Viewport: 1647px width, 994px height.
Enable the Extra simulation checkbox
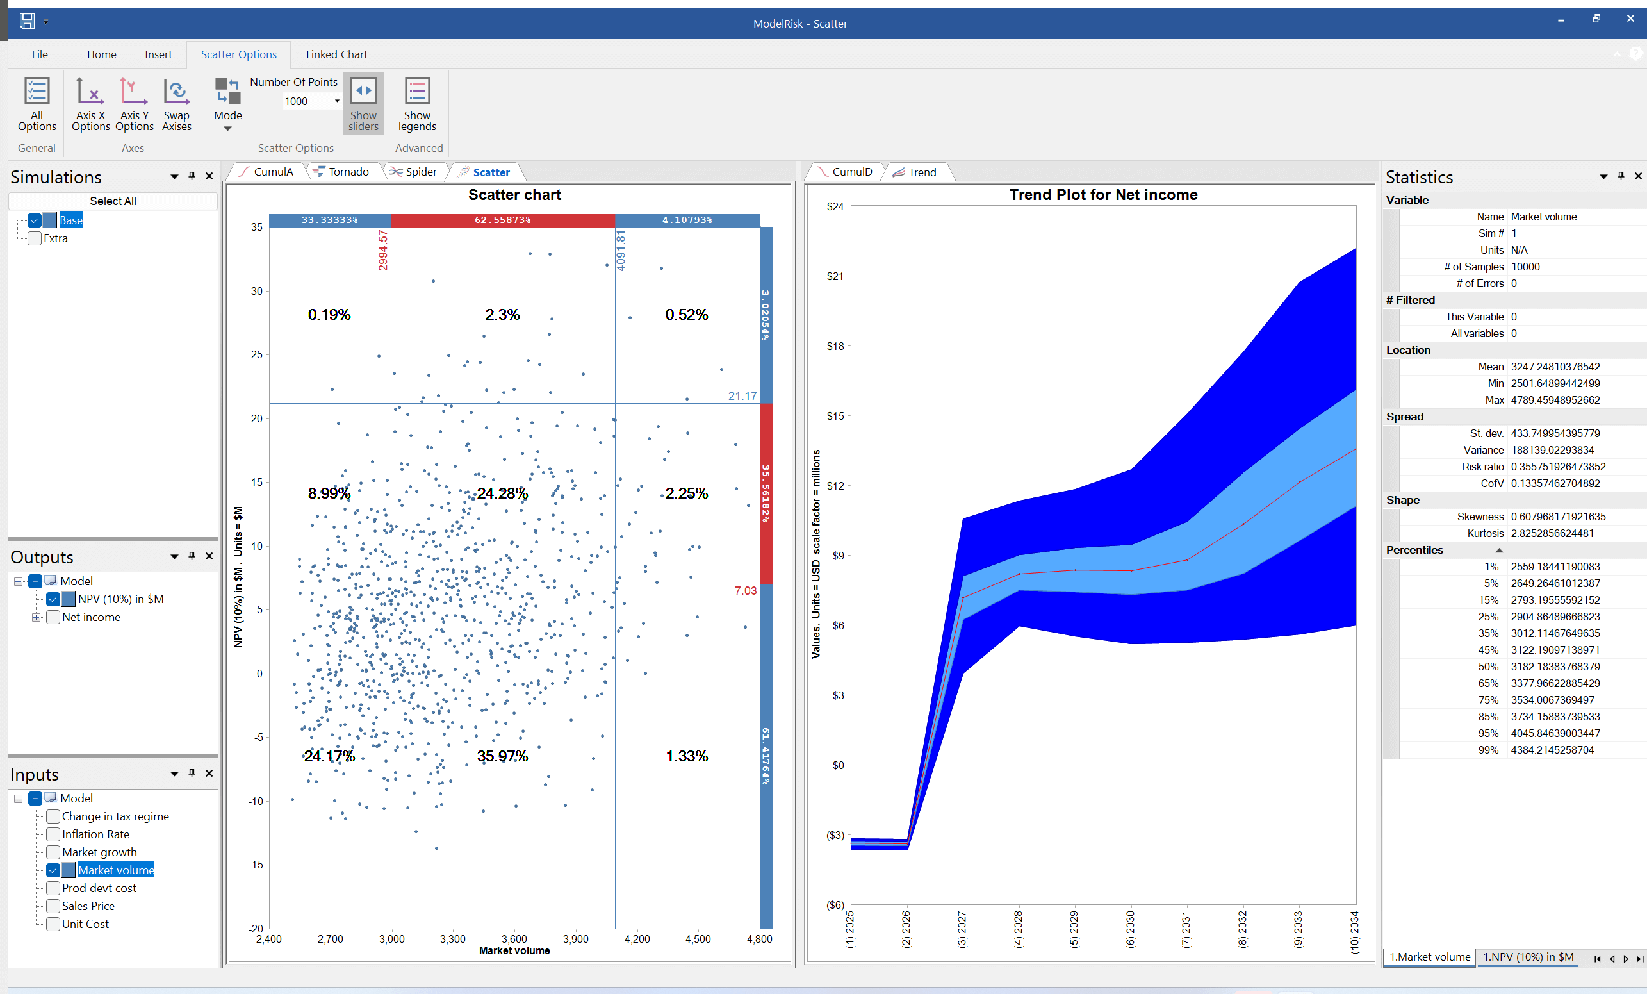(x=33, y=238)
